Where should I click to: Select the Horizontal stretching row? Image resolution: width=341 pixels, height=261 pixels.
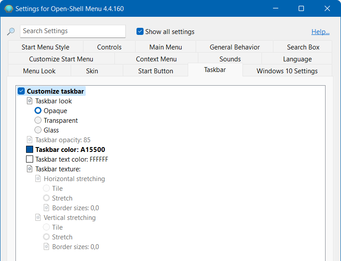(x=74, y=179)
